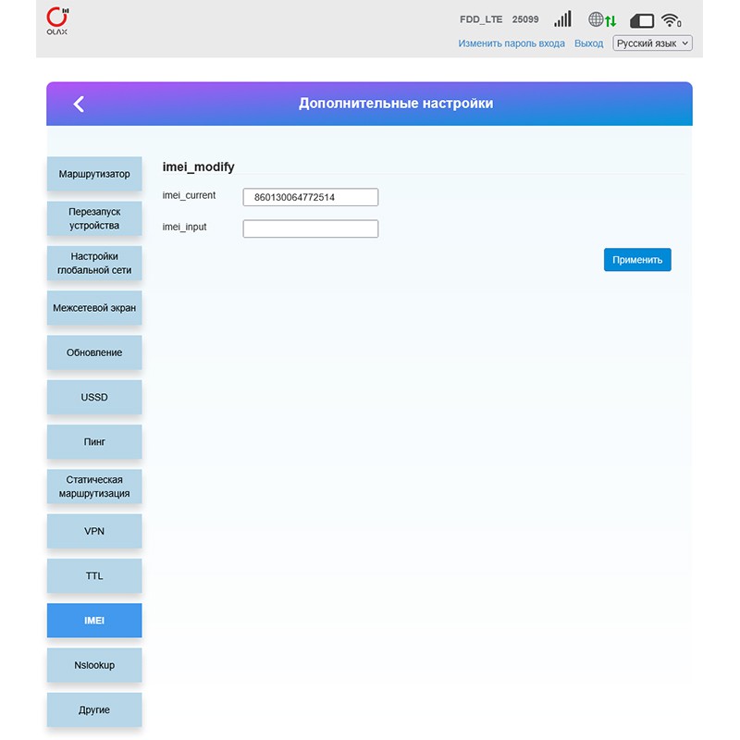Click the Wi-Fi clients icon
The image size is (740, 740).
[672, 19]
